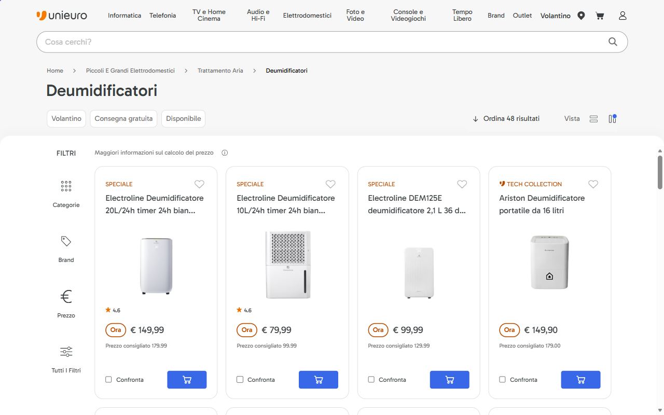The width and height of the screenshot is (664, 415).
Task: Check Confronta for Electroline DEM125E
Action: pyautogui.click(x=371, y=380)
